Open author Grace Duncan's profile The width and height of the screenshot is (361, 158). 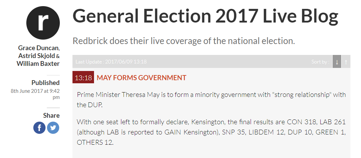pyautogui.click(x=39, y=48)
